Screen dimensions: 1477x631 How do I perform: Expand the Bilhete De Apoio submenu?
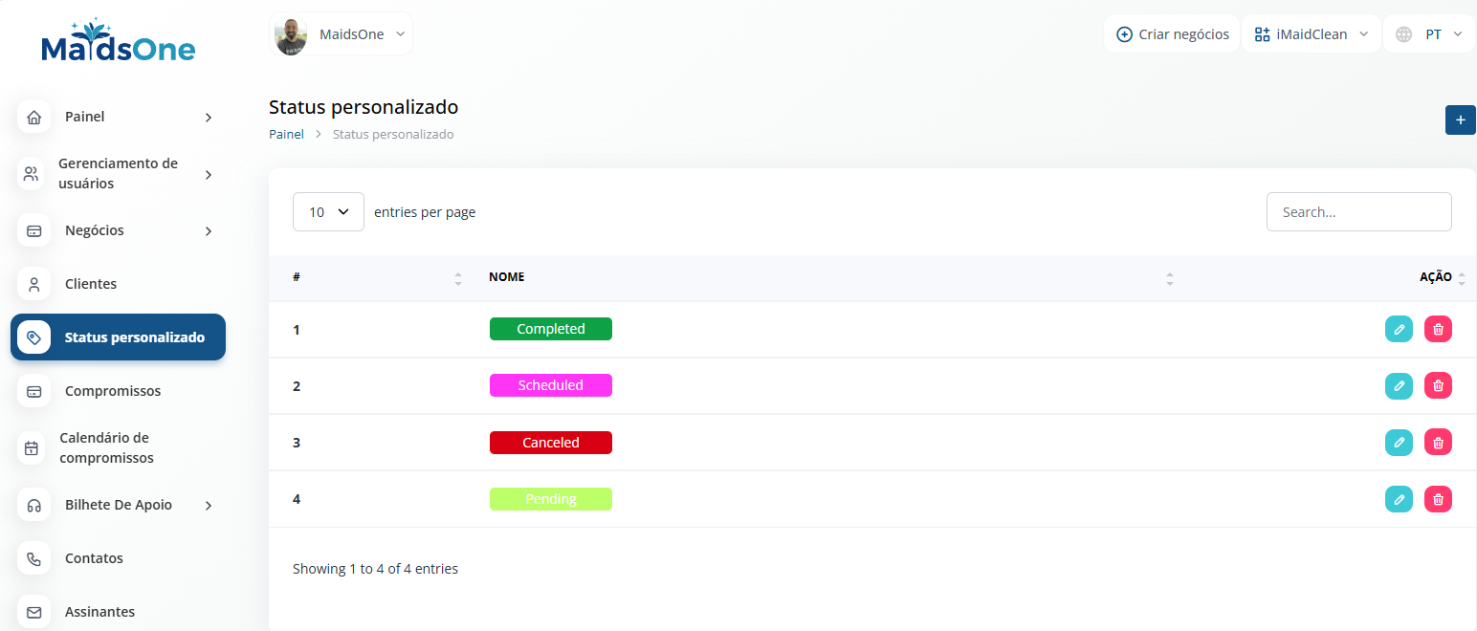coord(209,505)
